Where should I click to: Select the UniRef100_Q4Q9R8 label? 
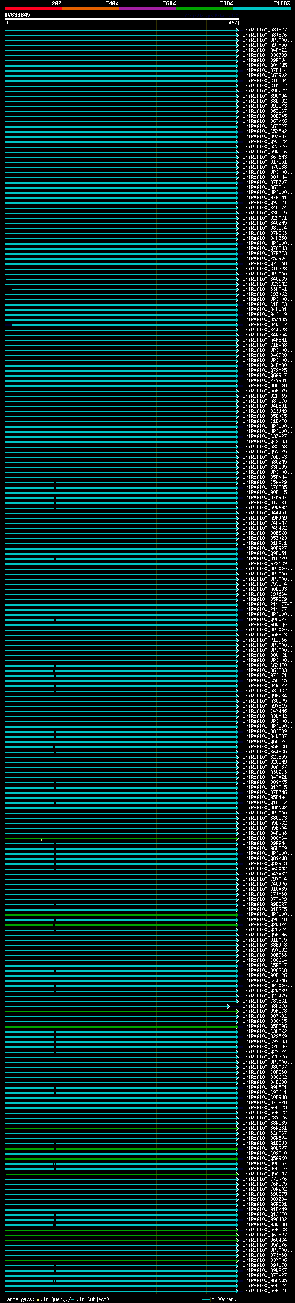pyautogui.click(x=265, y=355)
